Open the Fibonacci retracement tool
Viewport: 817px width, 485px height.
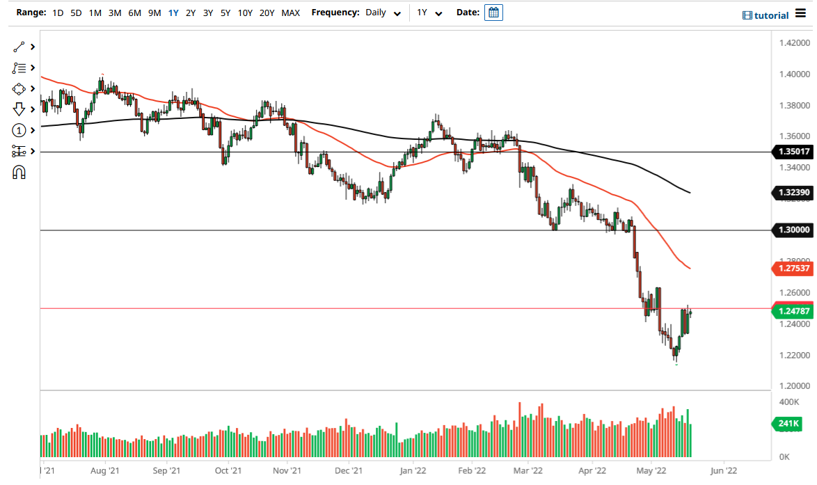point(20,68)
